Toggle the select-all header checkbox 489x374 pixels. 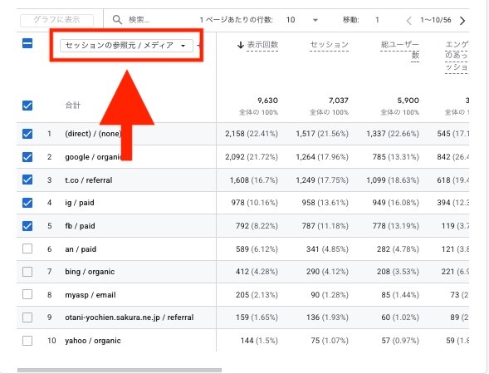27,43
